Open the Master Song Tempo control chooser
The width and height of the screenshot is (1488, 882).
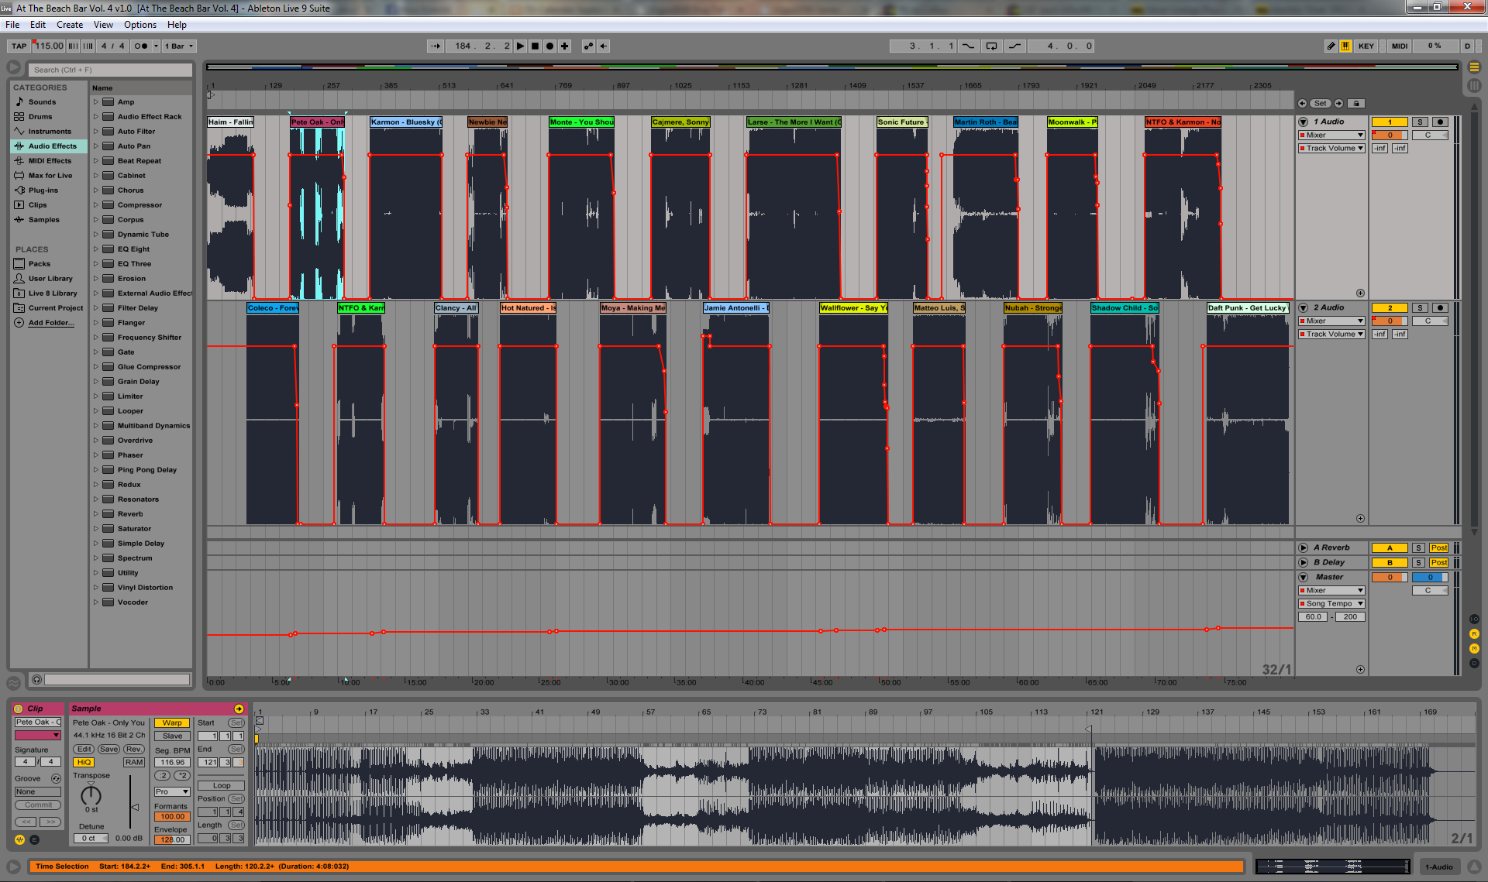[1331, 604]
